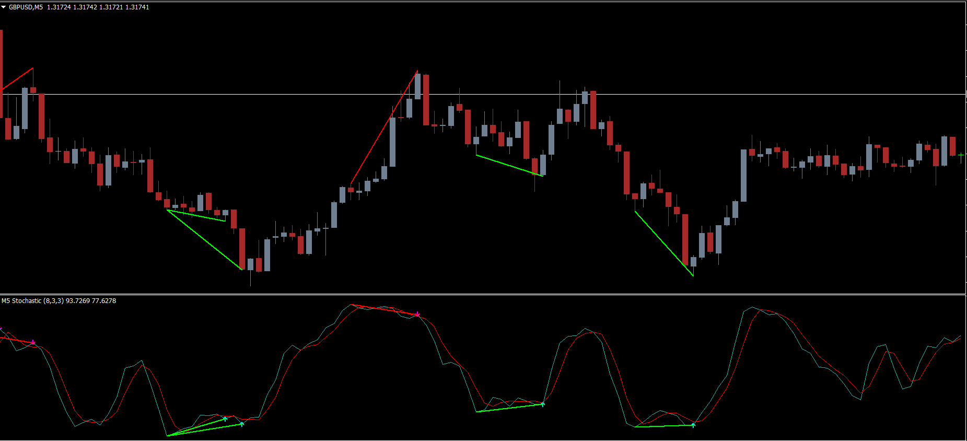Click the upper cyan arrow of the left double green lines
This screenshot has width=967, height=441.
[225, 419]
